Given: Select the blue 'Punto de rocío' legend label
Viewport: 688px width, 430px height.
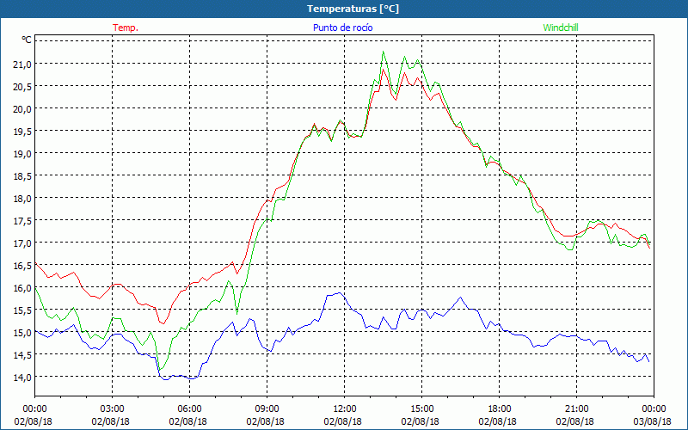Looking at the screenshot, I should (x=342, y=28).
